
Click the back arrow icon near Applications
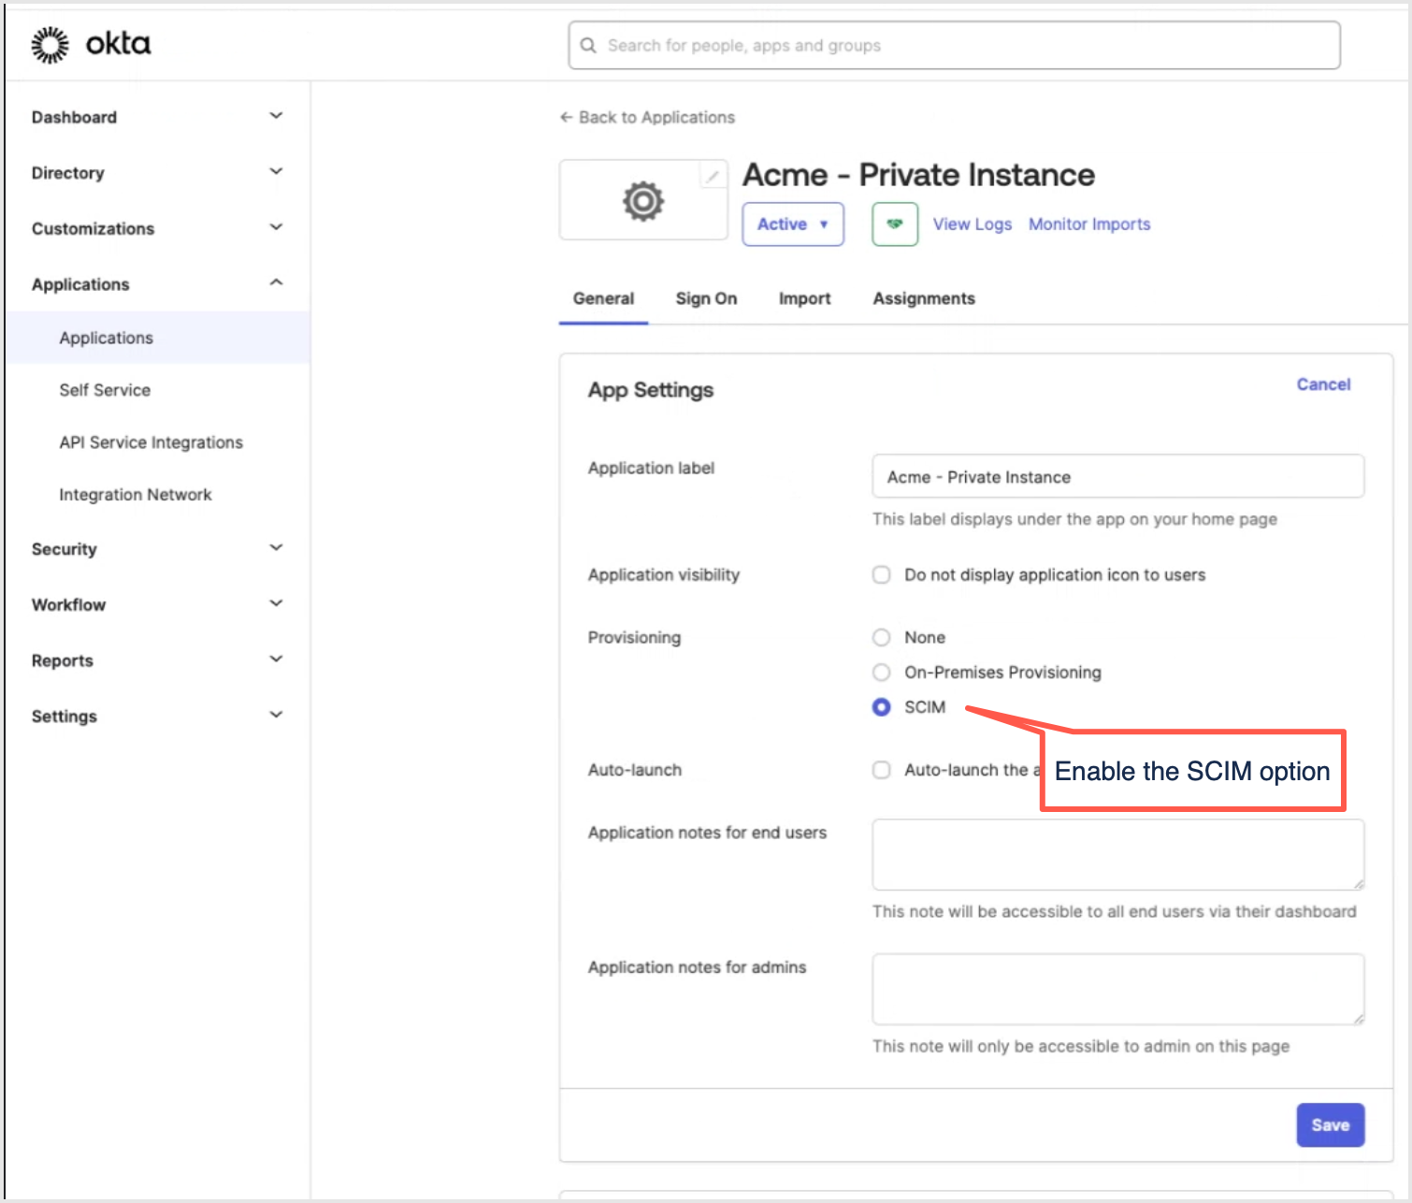[566, 117]
